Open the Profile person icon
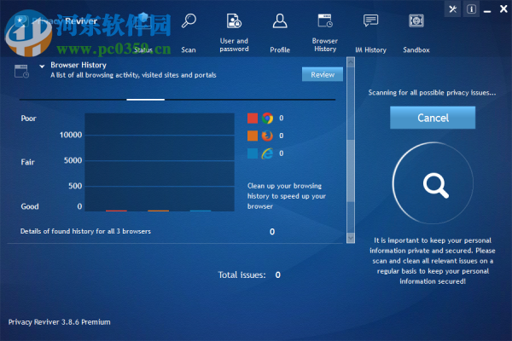Viewport: 512px width, 341px height. (280, 20)
